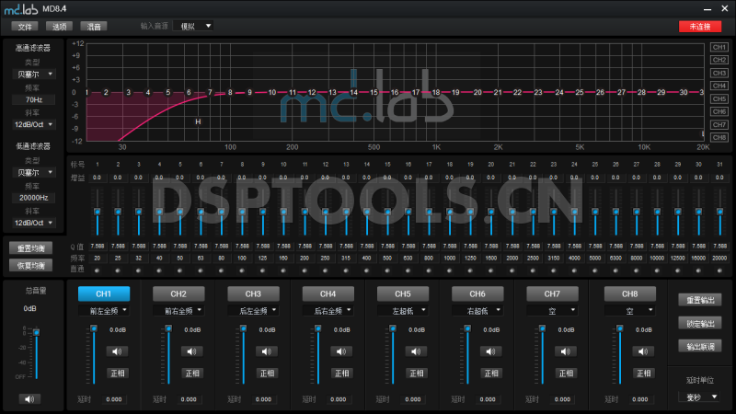This screenshot has width=736, height=414.
Task: Click the CH6 output level slider handle
Action: (467, 328)
